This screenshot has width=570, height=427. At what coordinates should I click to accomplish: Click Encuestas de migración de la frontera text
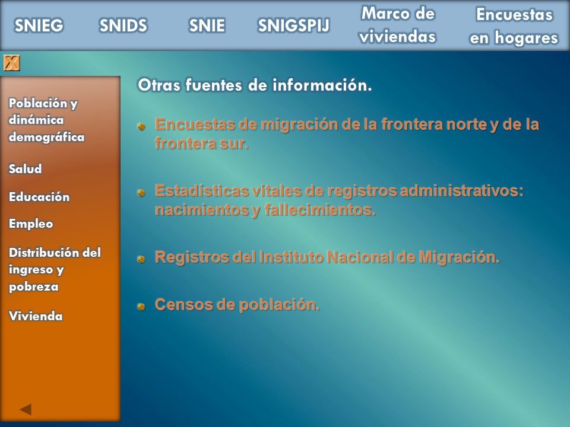[347, 134]
